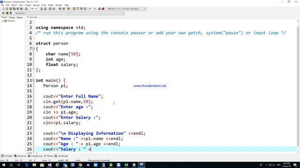Viewport: 300px width, 168px height.
Task: Collapse the main function fold marker at line 13
Action: pyautogui.click(x=33, y=80)
